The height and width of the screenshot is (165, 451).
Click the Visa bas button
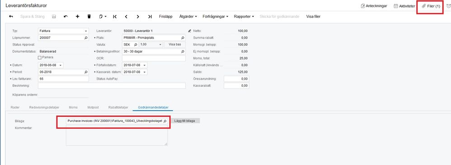pos(174,45)
